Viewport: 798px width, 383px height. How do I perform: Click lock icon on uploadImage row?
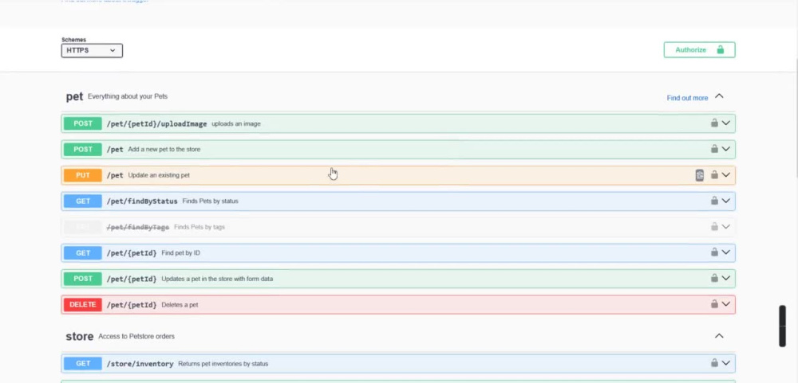[714, 123]
